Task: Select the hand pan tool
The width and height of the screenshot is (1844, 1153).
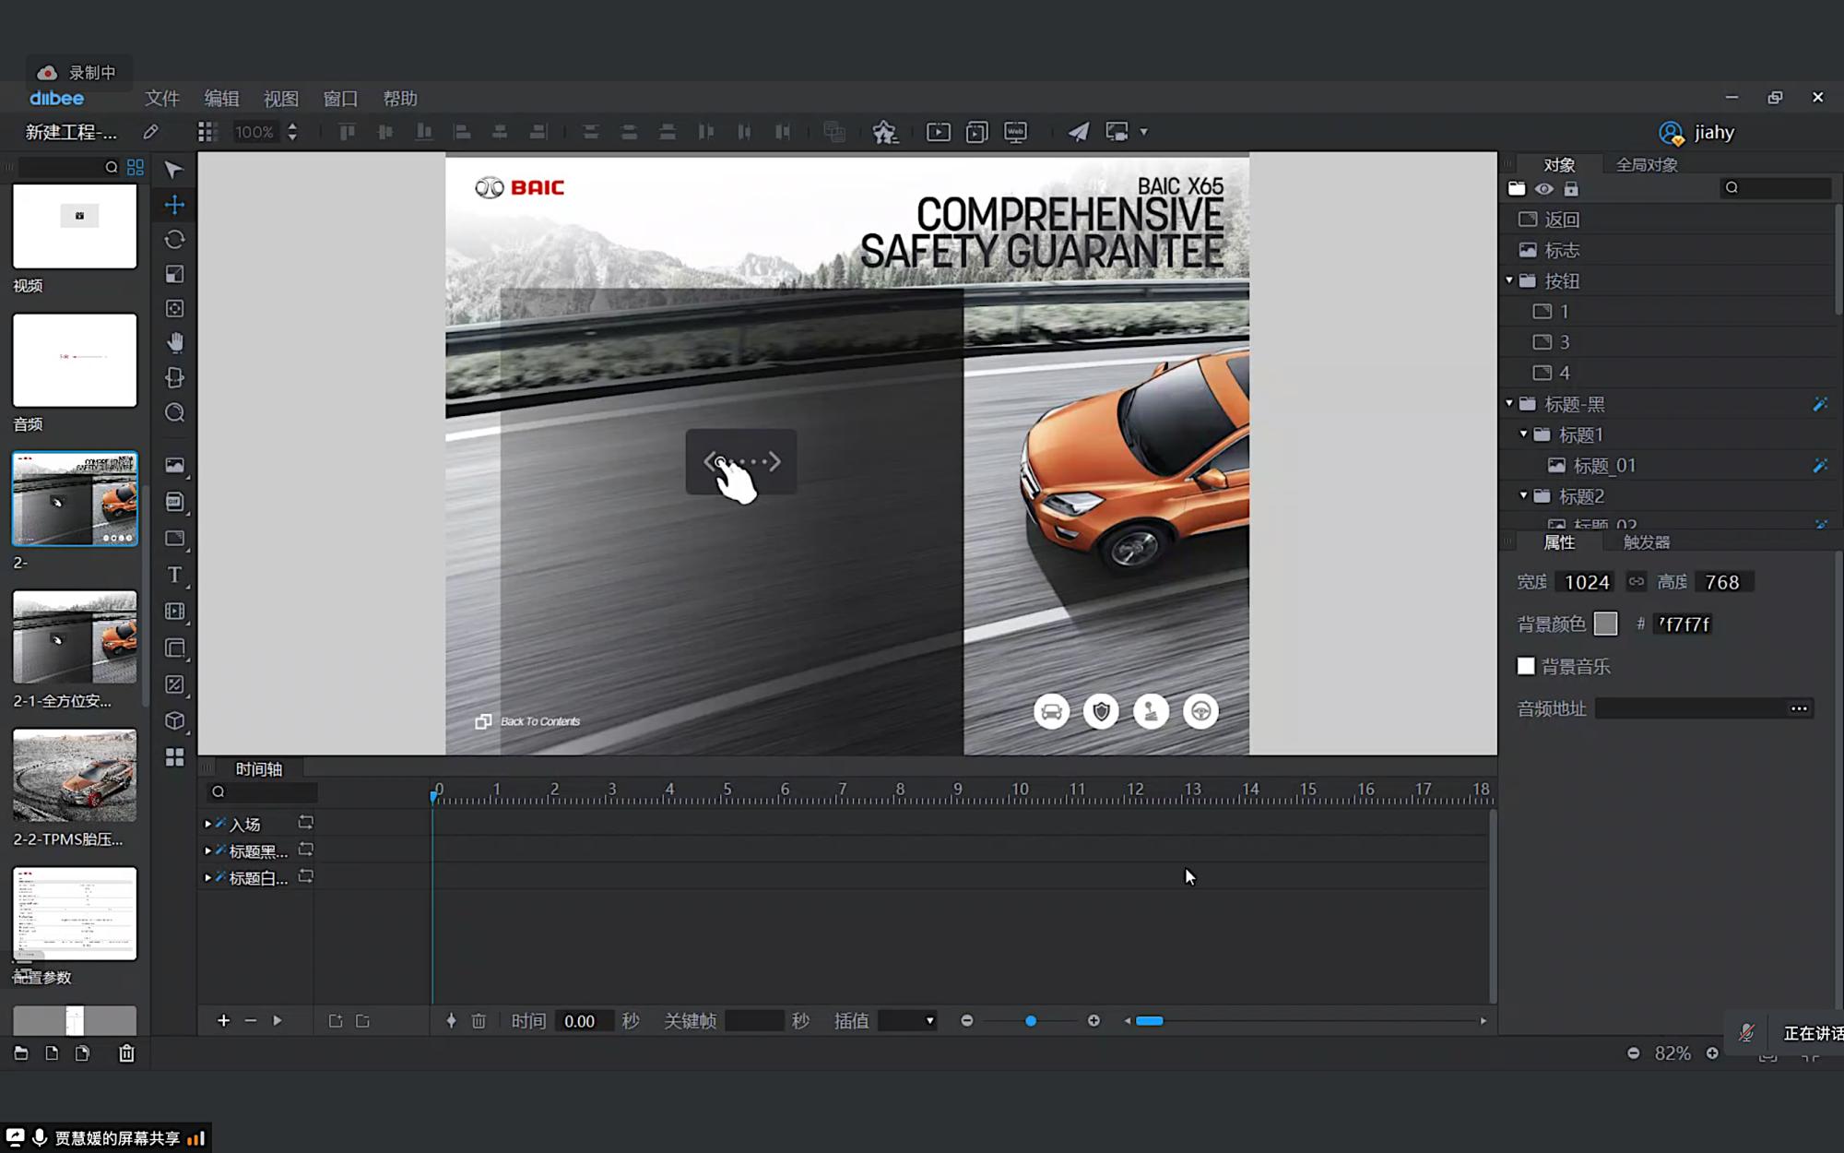Action: click(x=174, y=343)
